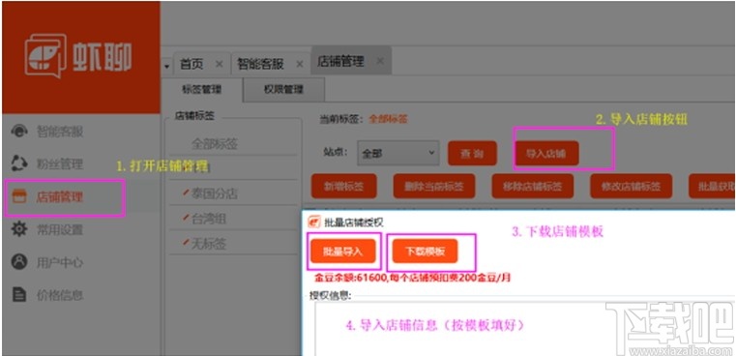Click the edit pencil icon beside 台湾组
The width and height of the screenshot is (736, 356).
pos(186,218)
